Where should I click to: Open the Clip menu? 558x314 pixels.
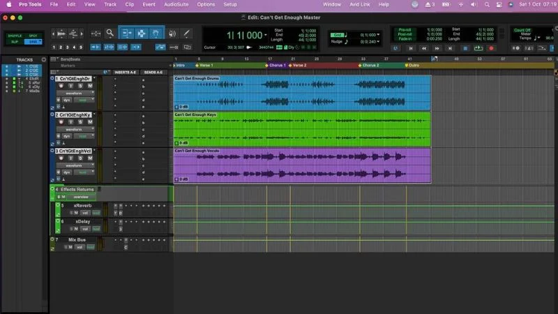pos(130,5)
